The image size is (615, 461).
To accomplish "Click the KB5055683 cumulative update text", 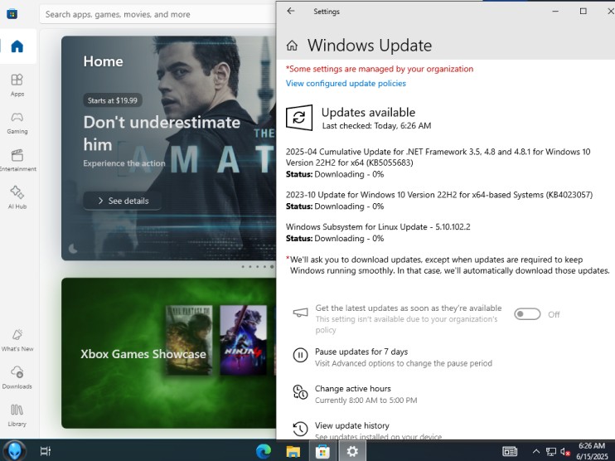I will coord(438,157).
